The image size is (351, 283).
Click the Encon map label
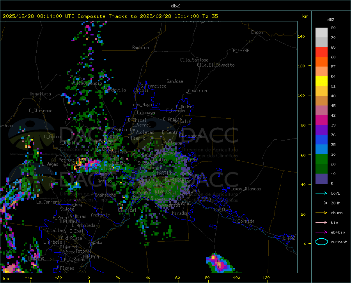tap(257, 32)
